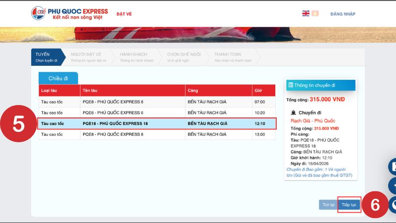
Task: Switch language with the UK flag icon
Action: (x=305, y=13)
